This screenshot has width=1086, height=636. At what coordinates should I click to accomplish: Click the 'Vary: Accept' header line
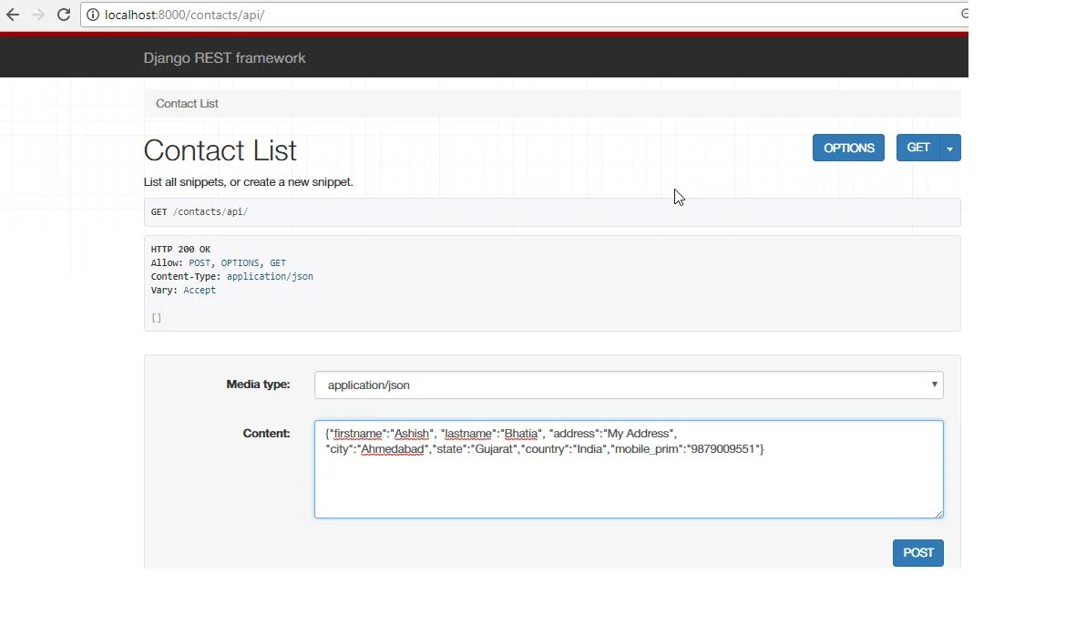(183, 291)
